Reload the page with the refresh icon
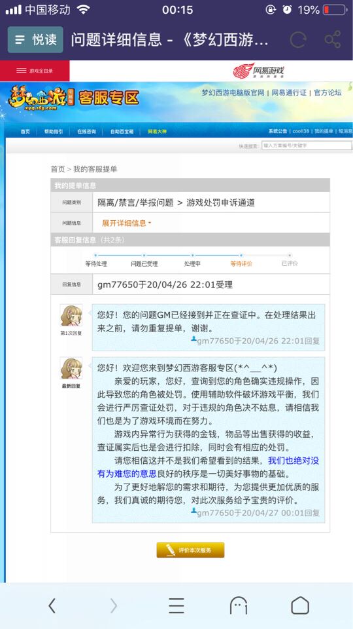 [297, 40]
